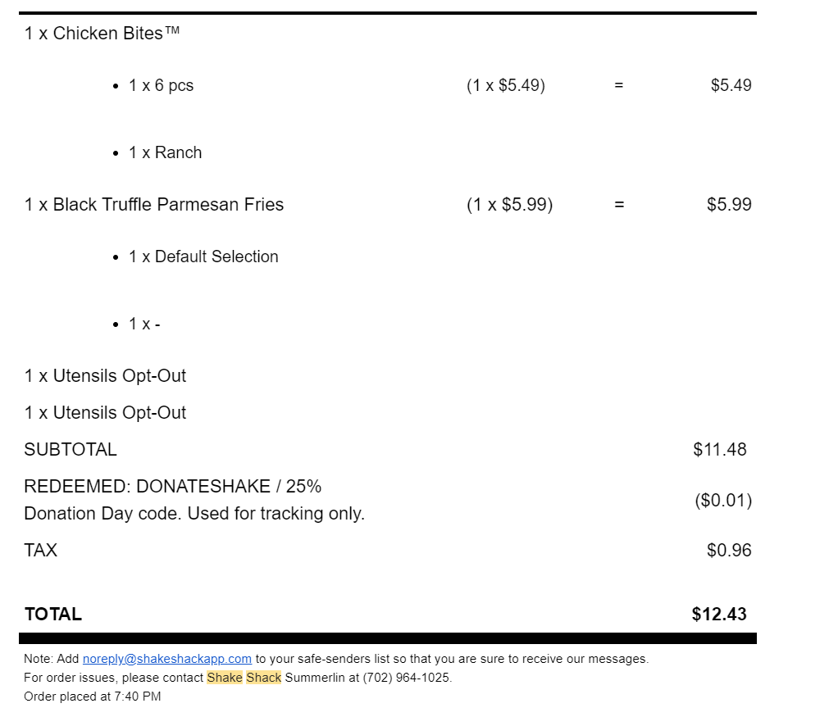829x717 pixels.
Task: Select the $0.96 tax amount
Action: pyautogui.click(x=729, y=551)
